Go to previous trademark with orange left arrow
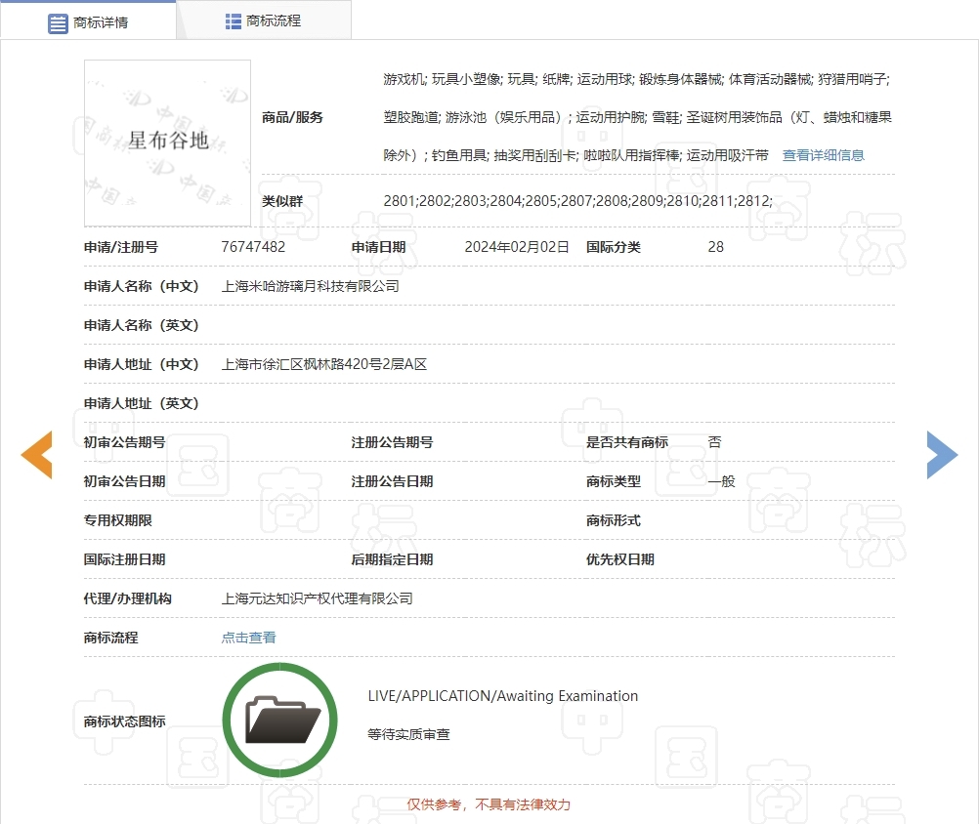This screenshot has height=824, width=979. 36,454
